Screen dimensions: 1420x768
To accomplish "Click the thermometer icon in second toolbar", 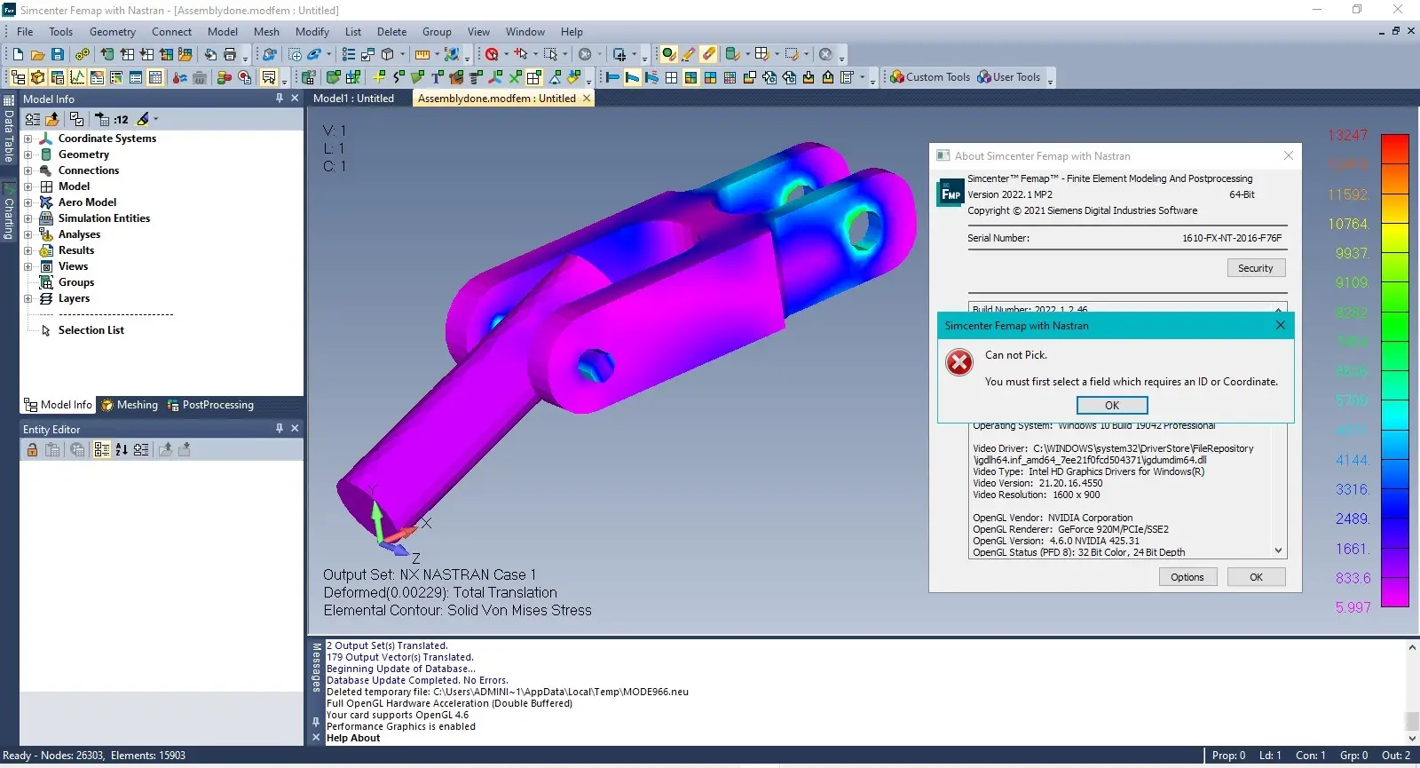I will pos(179,78).
